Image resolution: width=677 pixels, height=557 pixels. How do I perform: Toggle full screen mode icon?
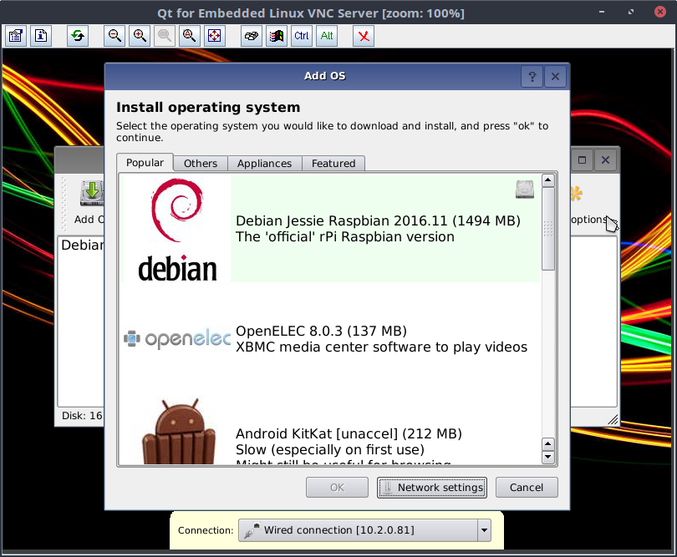tap(215, 36)
